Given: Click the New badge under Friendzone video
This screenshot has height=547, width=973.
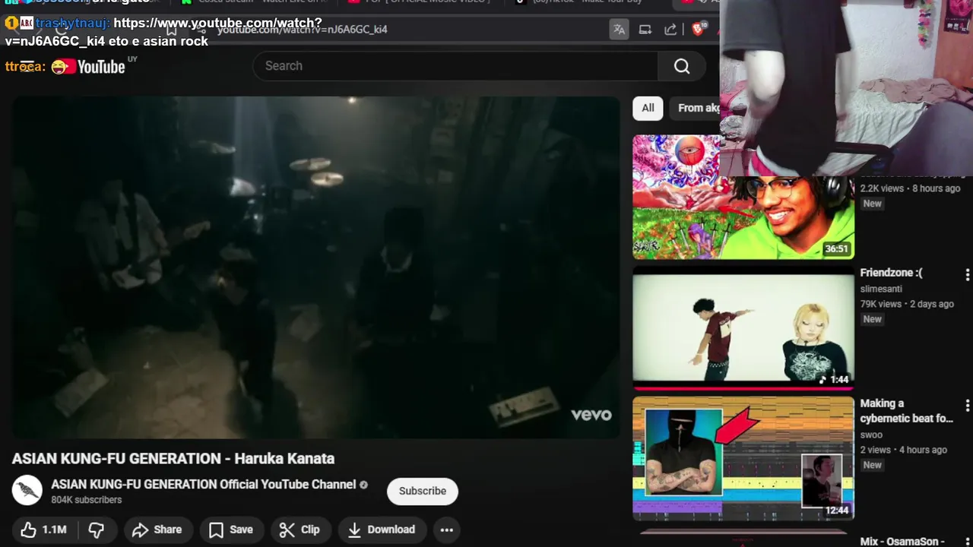Looking at the screenshot, I should pyautogui.click(x=873, y=319).
